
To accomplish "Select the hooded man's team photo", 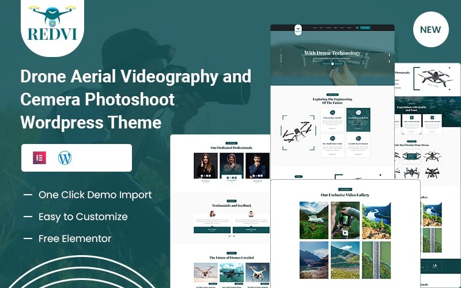I will (231, 166).
